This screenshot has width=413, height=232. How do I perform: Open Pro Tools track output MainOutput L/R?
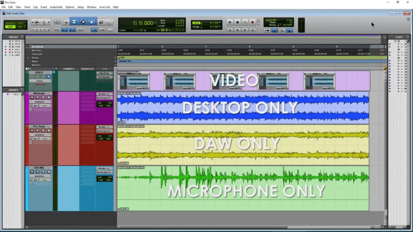point(104,131)
